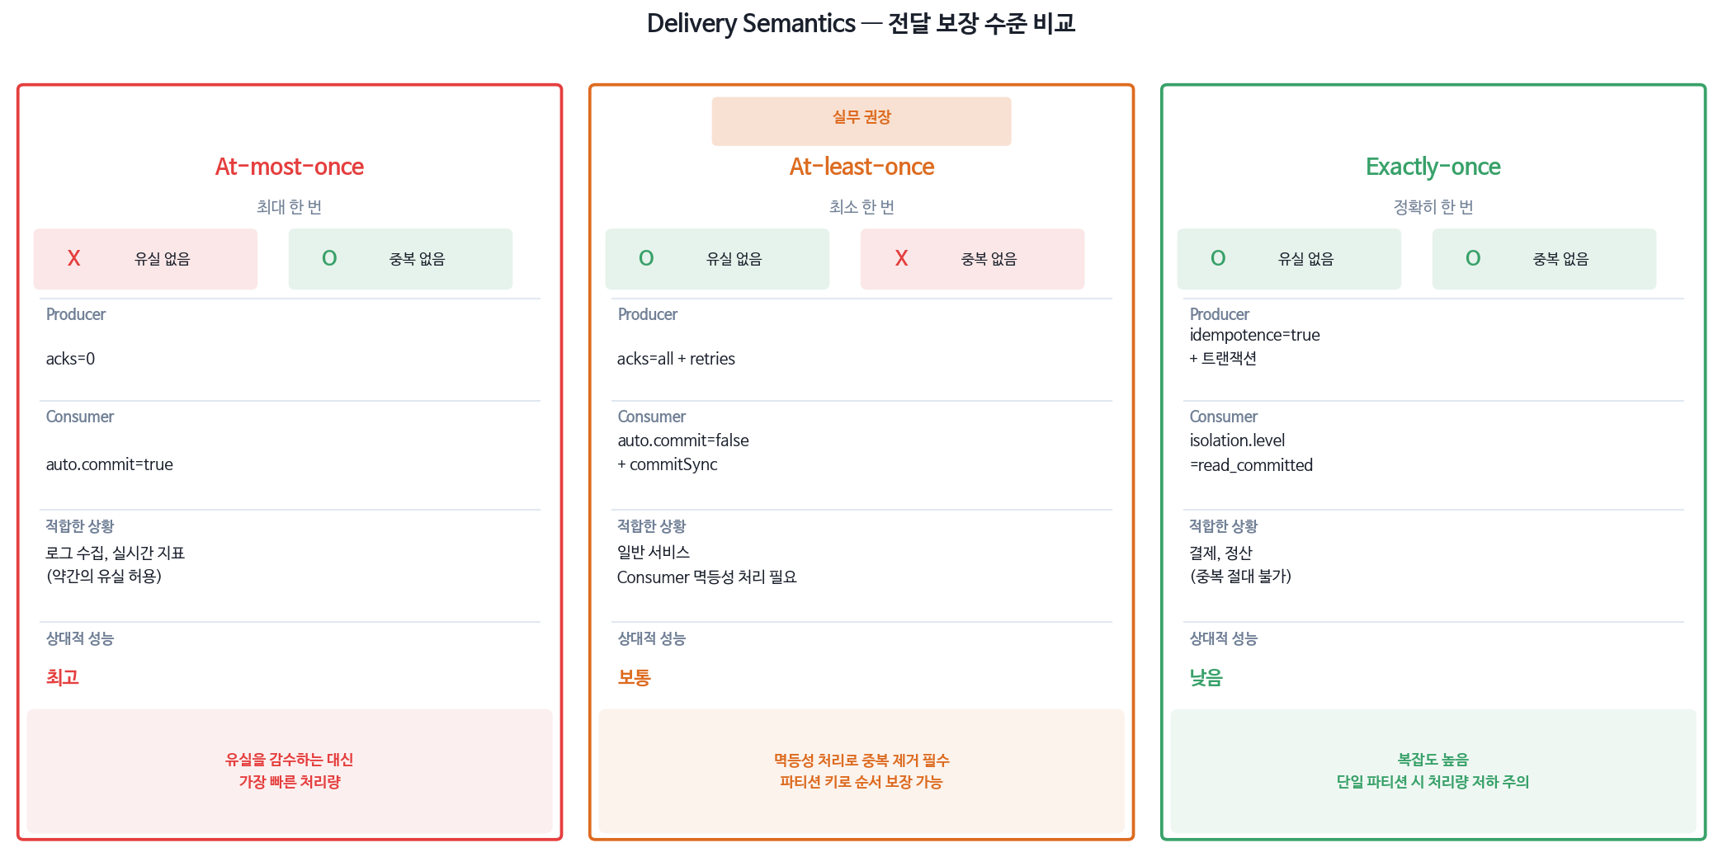Select the 실무 권장 badge
Viewport: 1723px width, 857px height.
coord(861,121)
